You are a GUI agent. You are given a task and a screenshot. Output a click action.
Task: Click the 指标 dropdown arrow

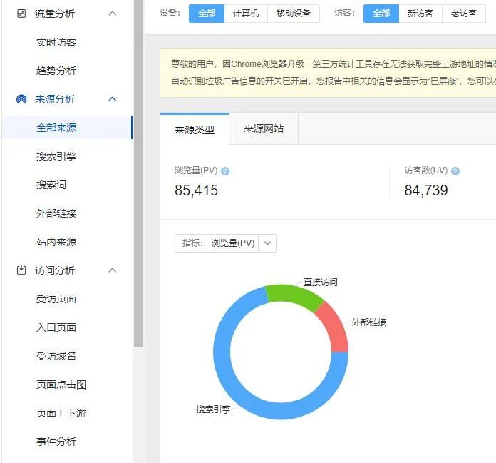click(267, 243)
